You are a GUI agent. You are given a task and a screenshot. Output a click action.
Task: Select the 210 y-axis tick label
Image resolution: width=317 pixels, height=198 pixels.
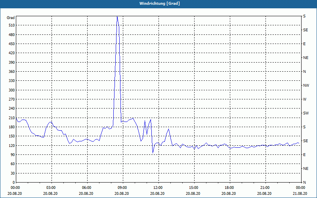pyautogui.click(x=12, y=118)
